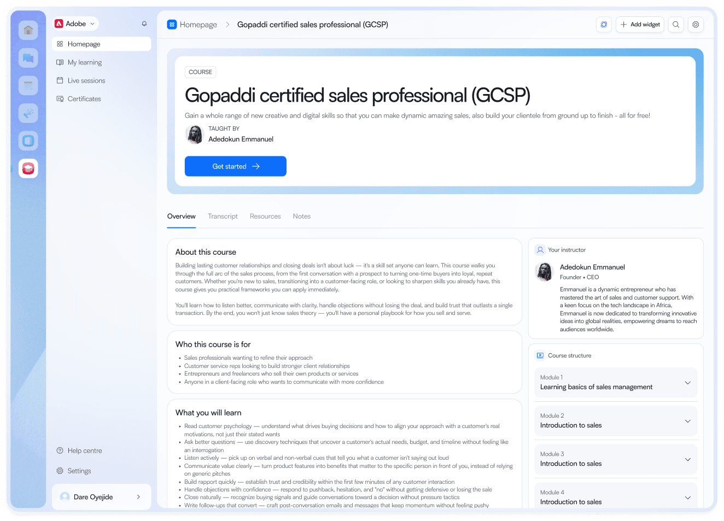The image size is (724, 521).
Task: Open search with the magnifier icon
Action: point(676,25)
